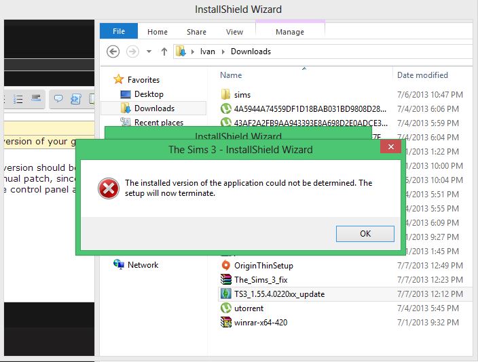Select the The_Sims_3_fix archive icon
Viewport: 478px width, 362px height.
(225, 279)
